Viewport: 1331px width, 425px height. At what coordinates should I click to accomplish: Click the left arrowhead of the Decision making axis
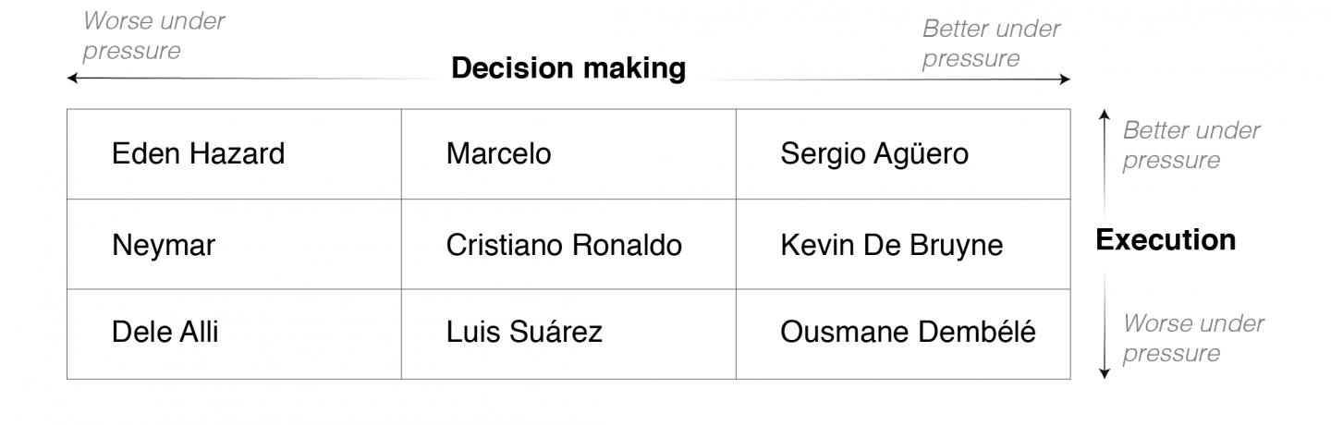(72, 79)
